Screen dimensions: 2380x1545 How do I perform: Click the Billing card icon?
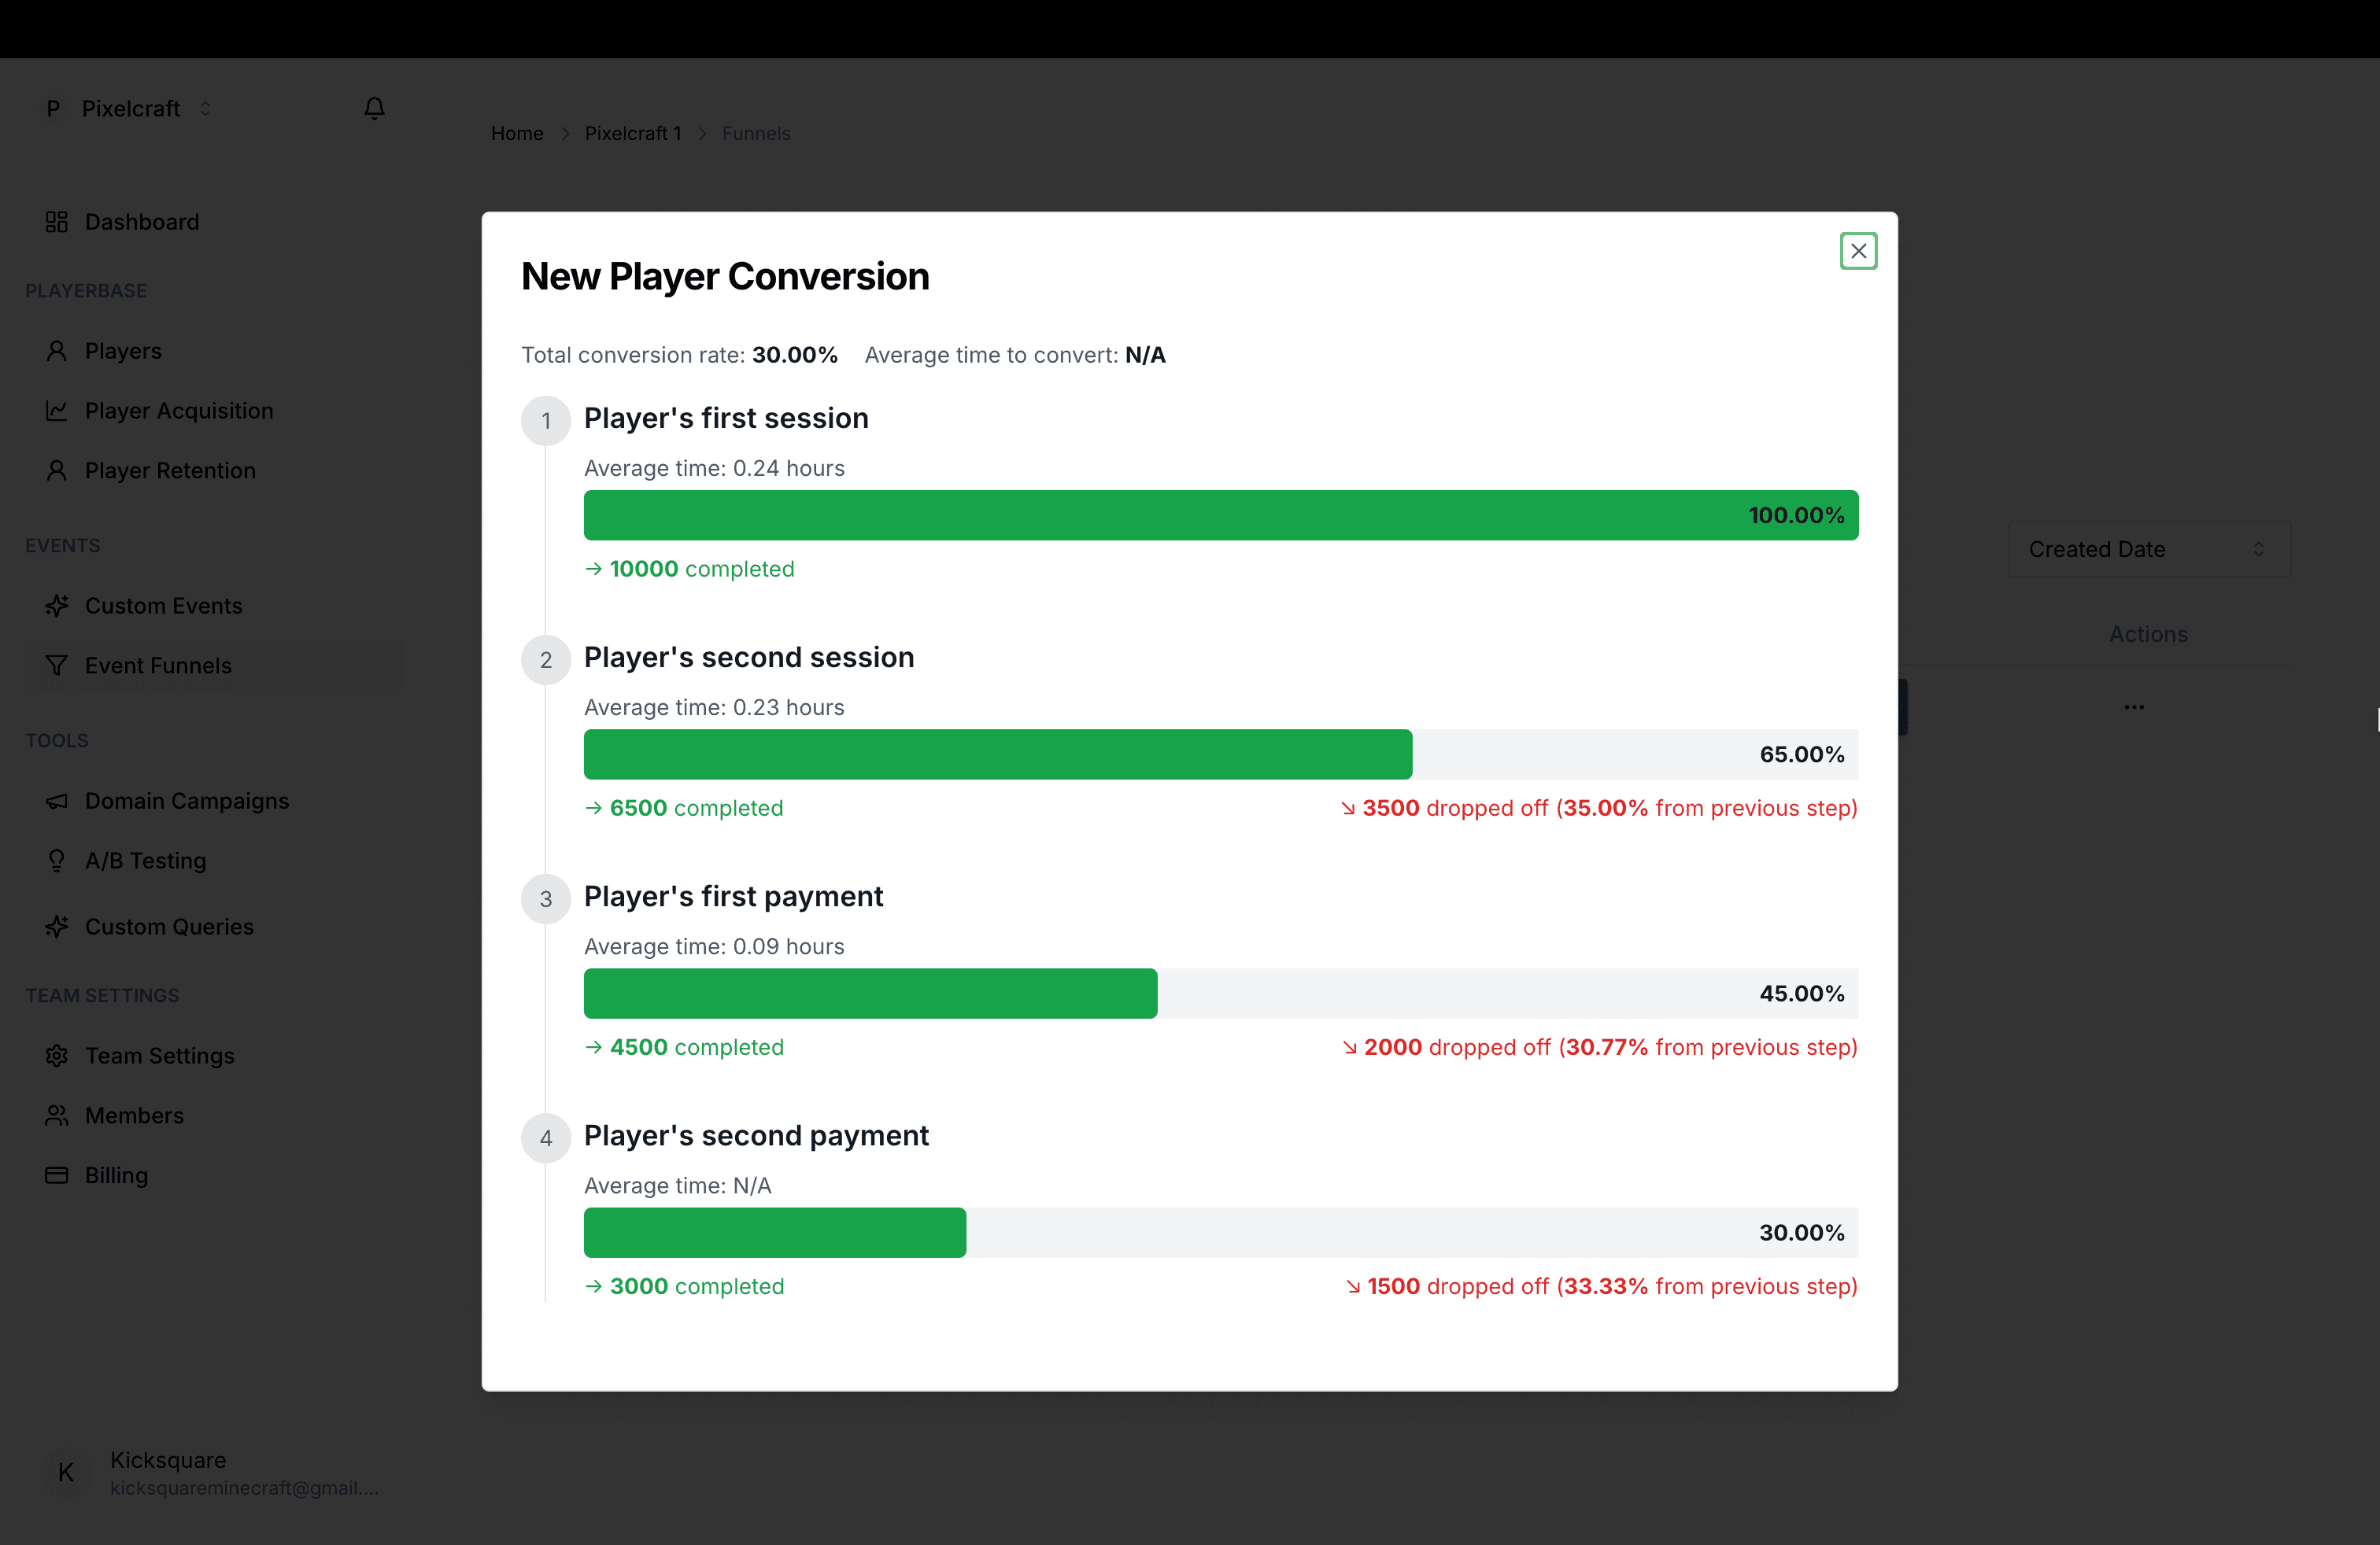57,1175
